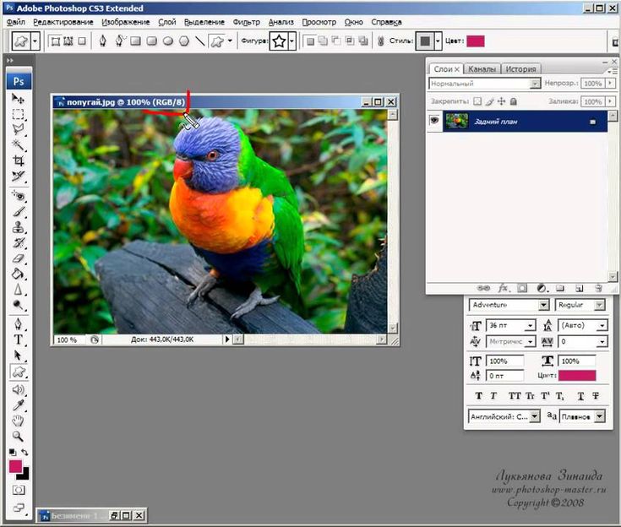The width and height of the screenshot is (621, 527).
Task: Select the Hand tool
Action: pos(18,421)
